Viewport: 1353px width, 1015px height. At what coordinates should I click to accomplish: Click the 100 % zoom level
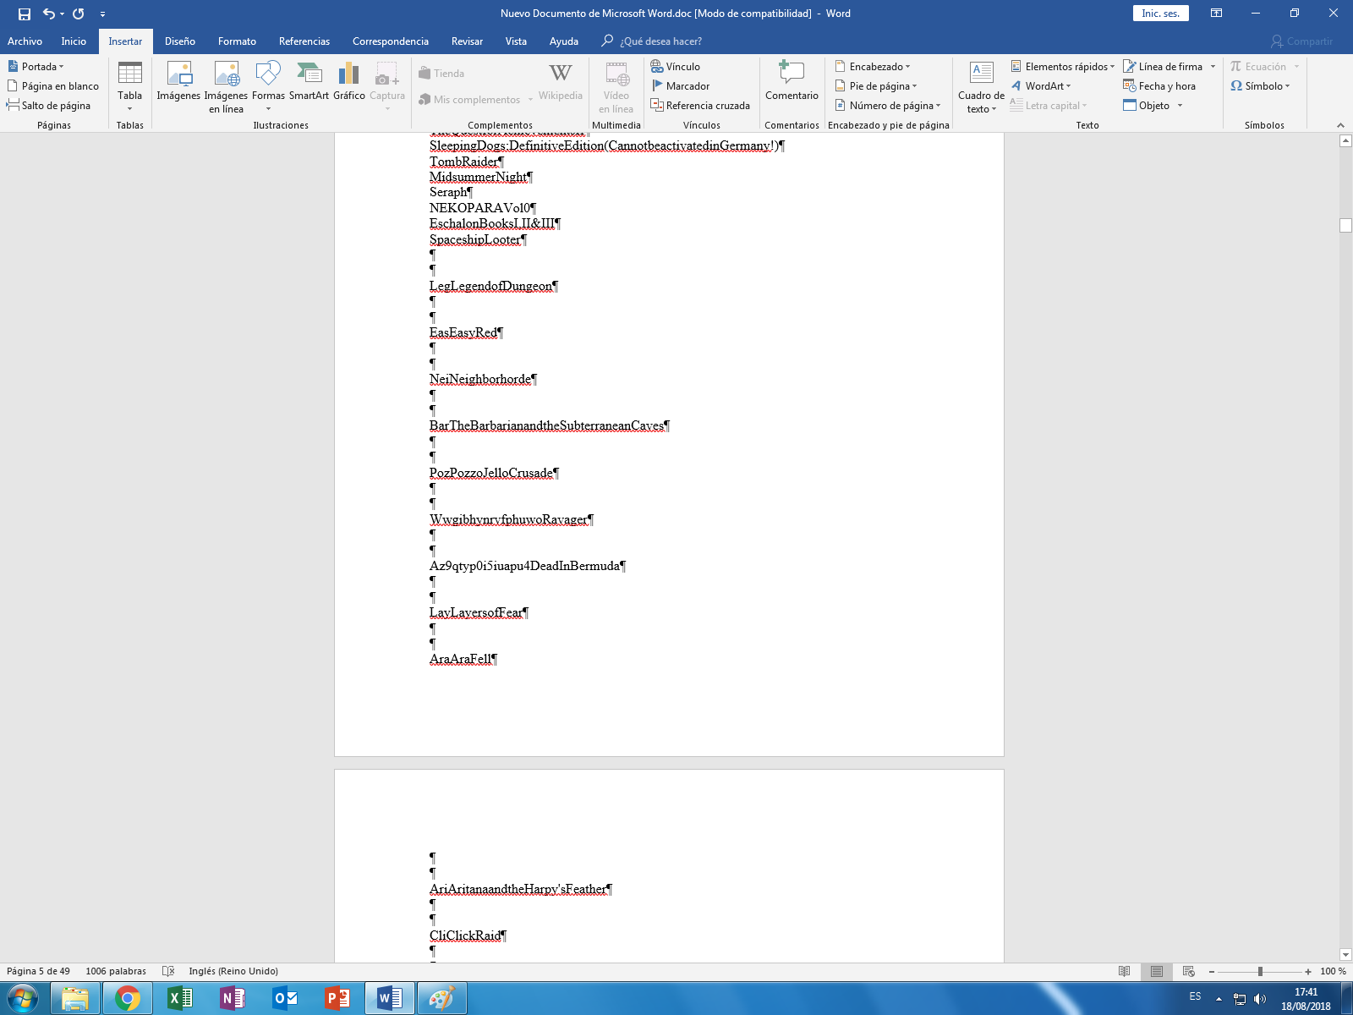tap(1333, 971)
